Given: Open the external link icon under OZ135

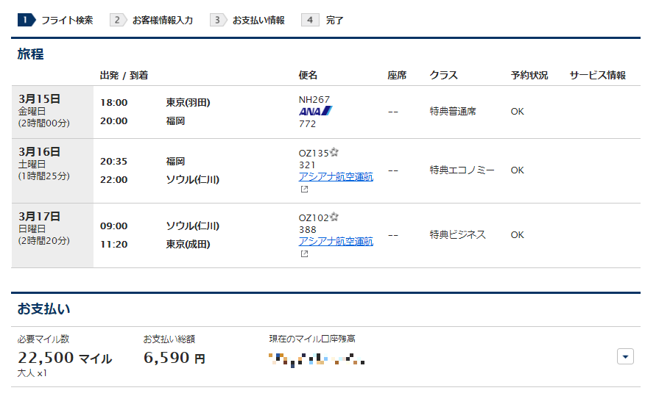Looking at the screenshot, I should click(x=303, y=190).
